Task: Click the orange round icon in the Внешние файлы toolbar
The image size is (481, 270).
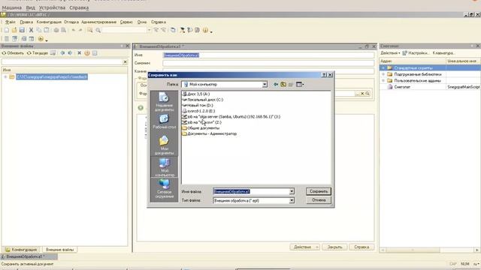Action: pyautogui.click(x=87, y=53)
